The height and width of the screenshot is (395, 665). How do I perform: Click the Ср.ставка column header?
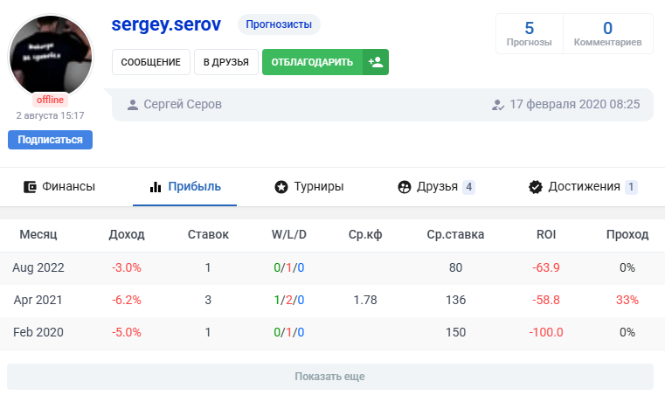455,234
